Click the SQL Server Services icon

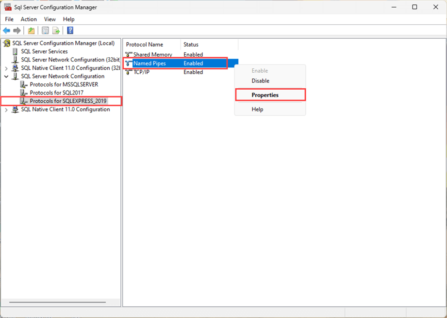click(15, 51)
